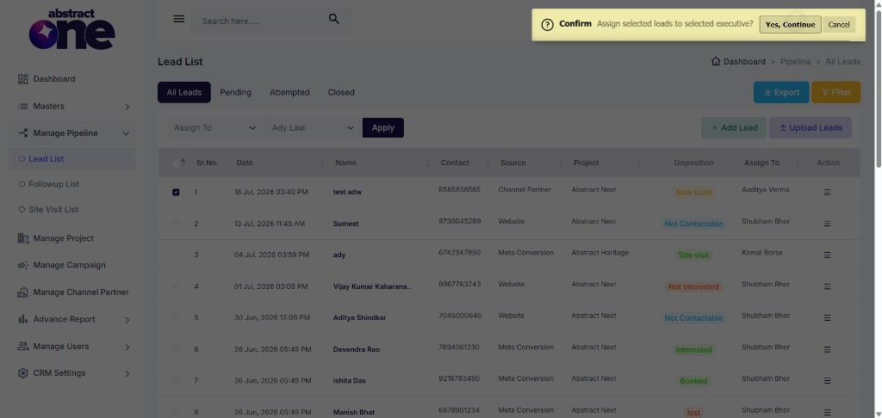This screenshot has height=418, width=882.
Task: Open action menu for Ishita Das row
Action: [x=827, y=381]
